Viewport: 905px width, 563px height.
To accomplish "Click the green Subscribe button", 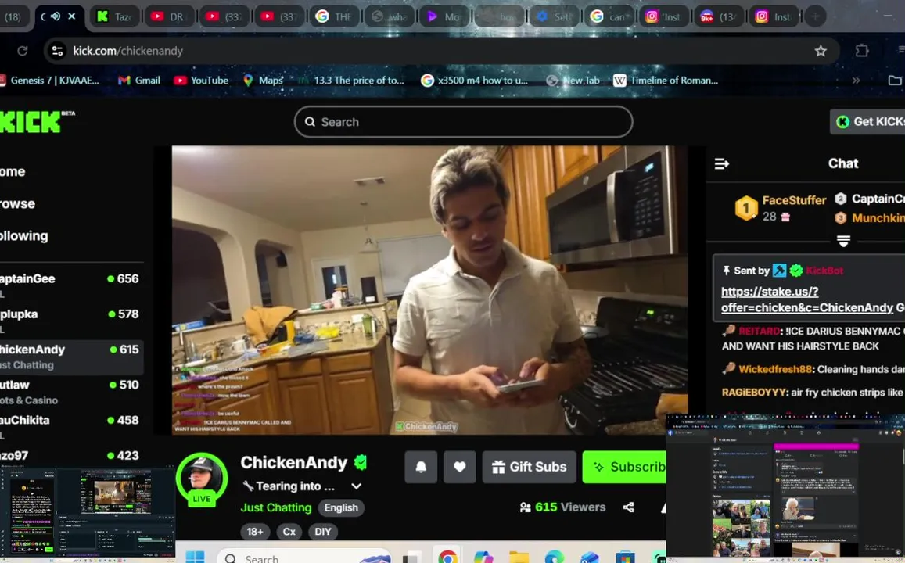I will [624, 467].
